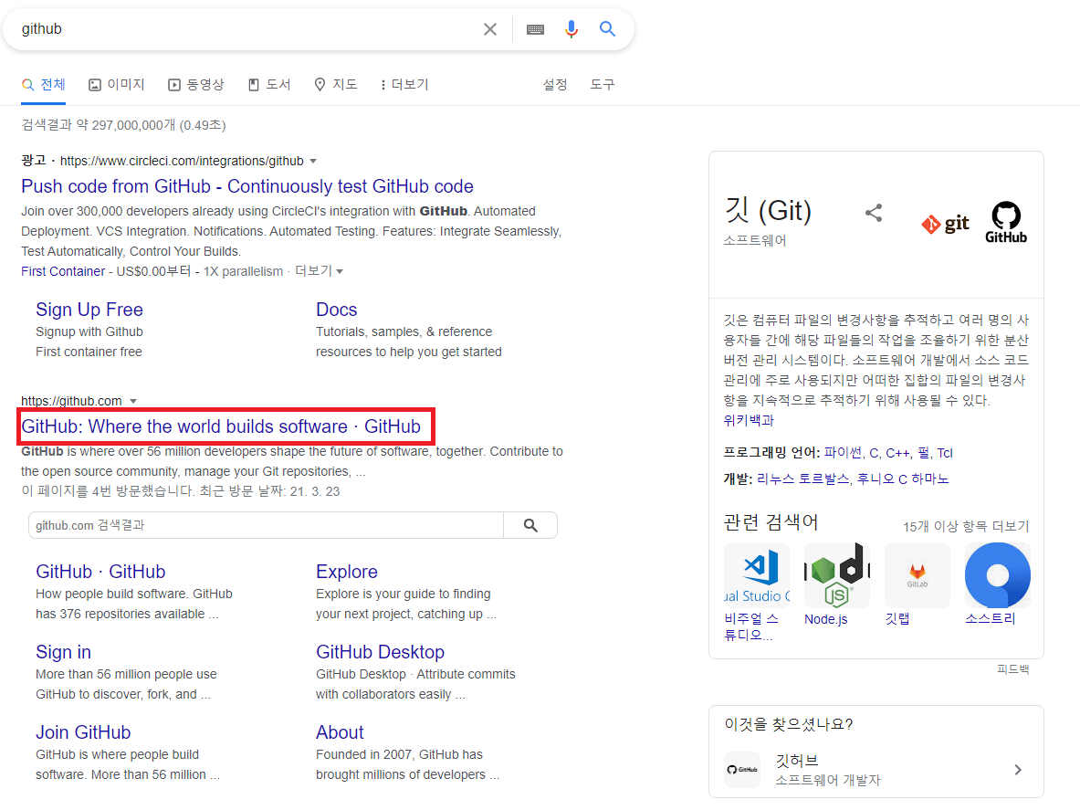Screen dimensions: 1080x810
Task: Open the GitHub Desktop sitelink
Action: (380, 652)
